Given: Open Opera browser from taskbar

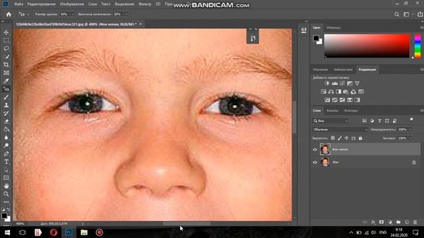Looking at the screenshot, I should click(54, 232).
